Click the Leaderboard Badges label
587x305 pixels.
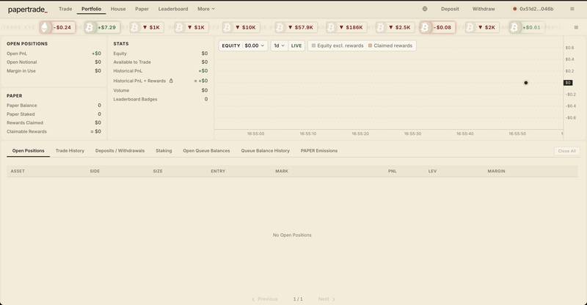(x=135, y=99)
